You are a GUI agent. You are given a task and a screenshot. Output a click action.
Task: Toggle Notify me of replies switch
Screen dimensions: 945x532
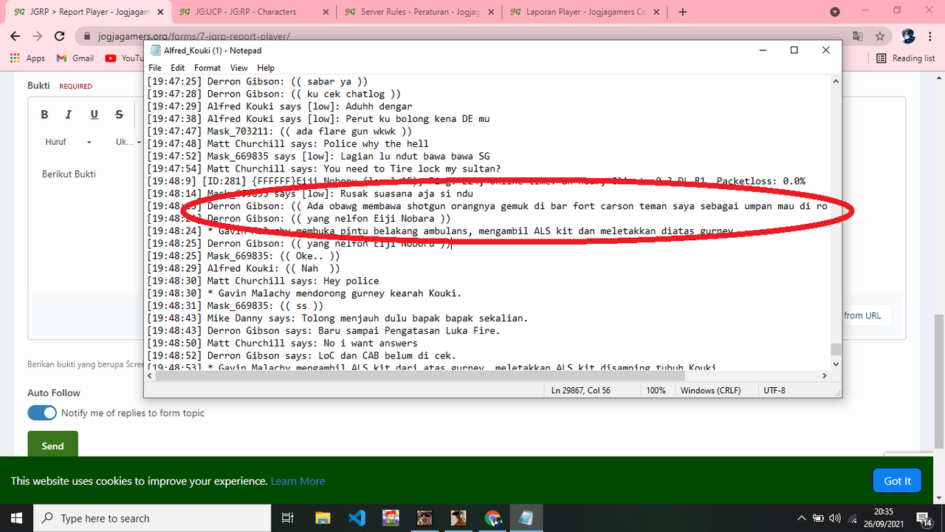click(x=42, y=413)
